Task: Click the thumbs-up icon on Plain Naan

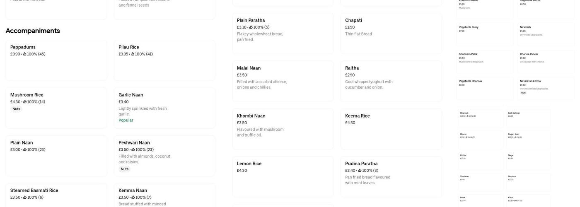Action: pos(25,150)
